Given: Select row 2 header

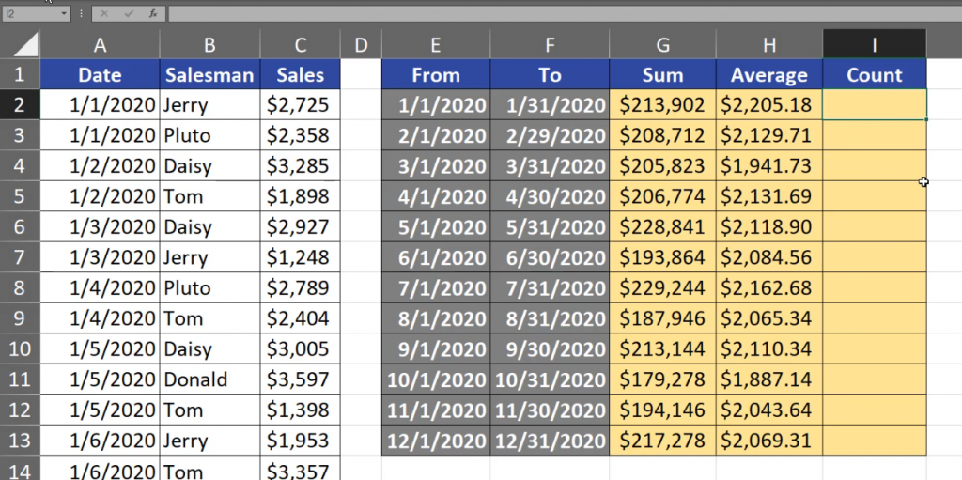Looking at the screenshot, I should pyautogui.click(x=20, y=104).
